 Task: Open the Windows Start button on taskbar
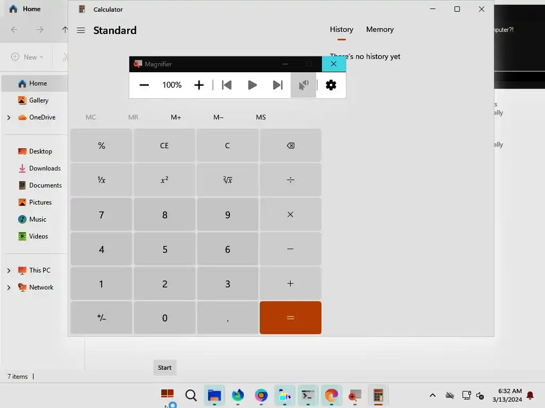tap(167, 395)
